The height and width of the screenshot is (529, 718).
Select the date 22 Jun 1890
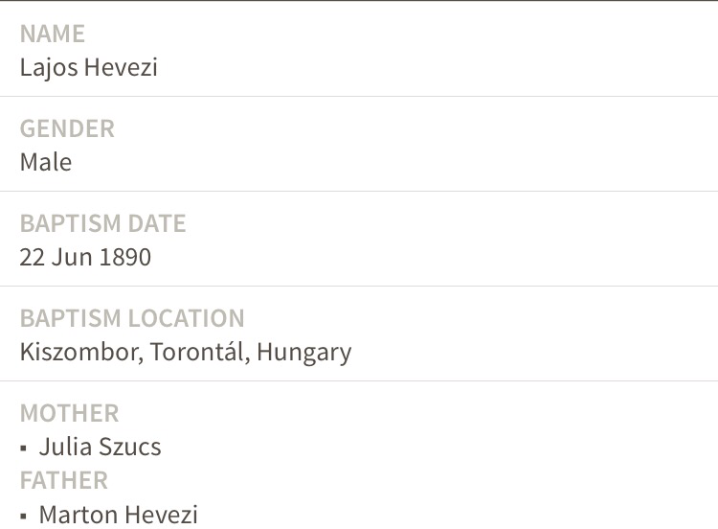pyautogui.click(x=85, y=257)
